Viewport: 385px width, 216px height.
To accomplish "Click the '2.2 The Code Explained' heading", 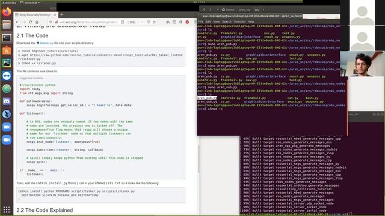I will pyautogui.click(x=45, y=210).
